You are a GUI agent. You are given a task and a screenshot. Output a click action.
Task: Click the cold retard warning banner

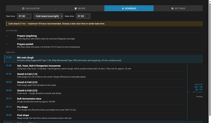tap(104, 24)
